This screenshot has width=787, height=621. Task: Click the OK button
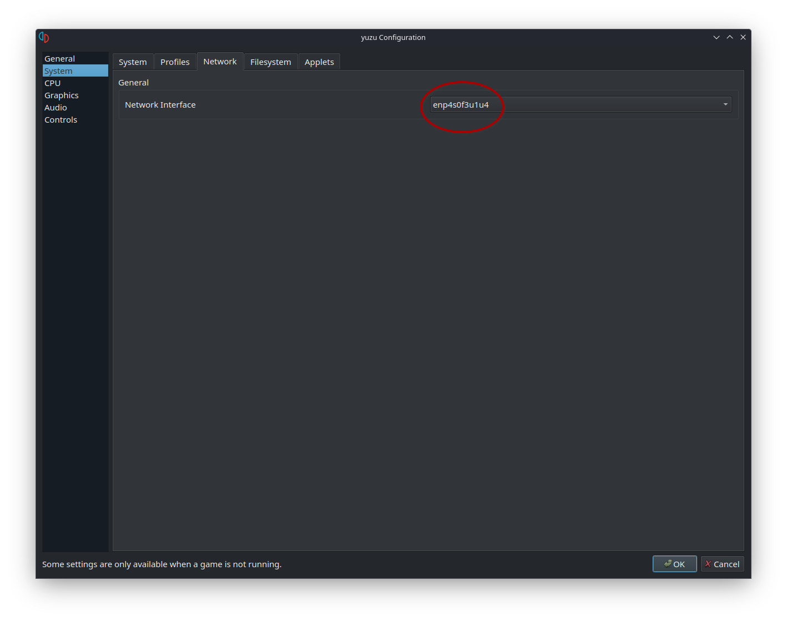click(x=674, y=564)
